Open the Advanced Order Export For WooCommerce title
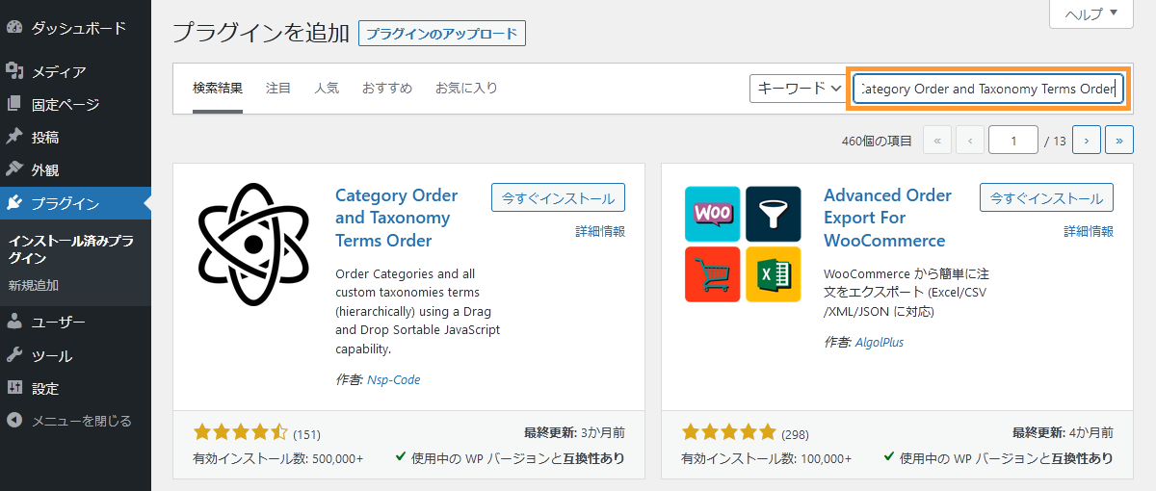 887,218
